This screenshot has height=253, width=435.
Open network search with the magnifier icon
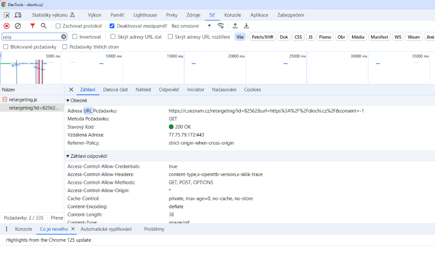(x=43, y=26)
